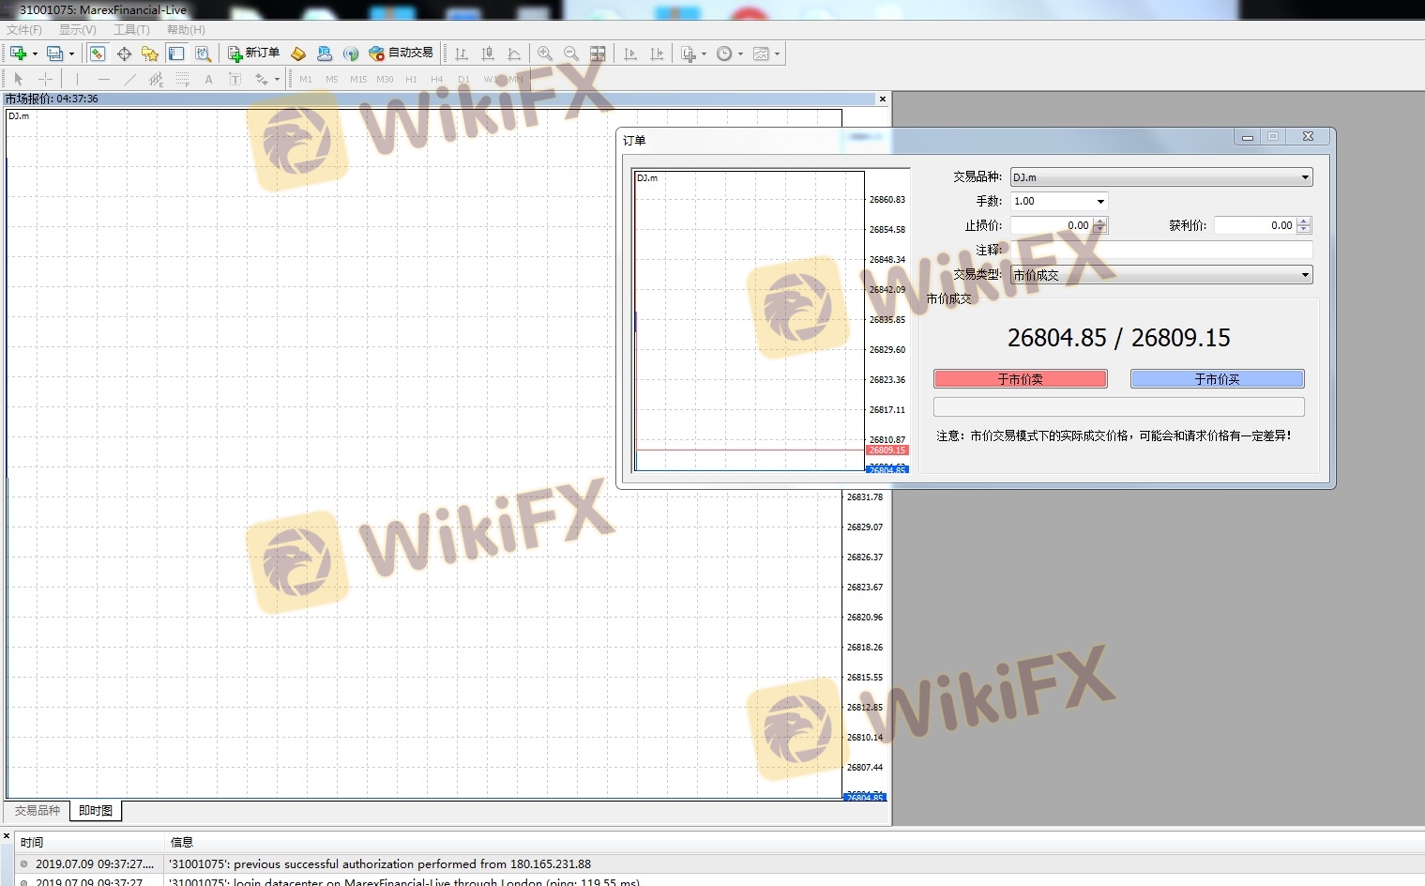Expand the 交易类型 order type dropdown
Viewport: 1425px width, 886px height.
point(1304,275)
